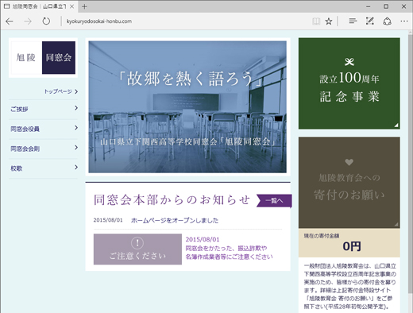Viewport: 413px width, 313px height.
Task: Click the ご注意ください warning banner
Action: [137, 249]
